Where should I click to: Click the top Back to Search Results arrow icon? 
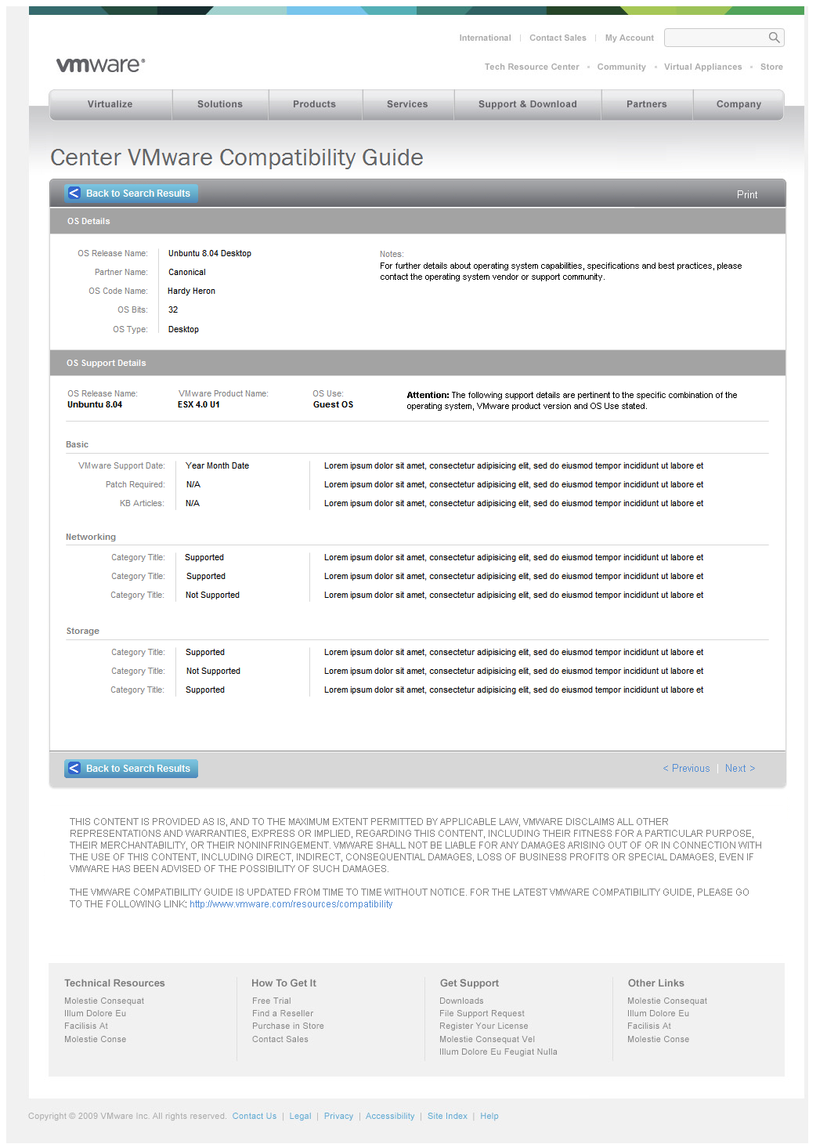(x=74, y=194)
